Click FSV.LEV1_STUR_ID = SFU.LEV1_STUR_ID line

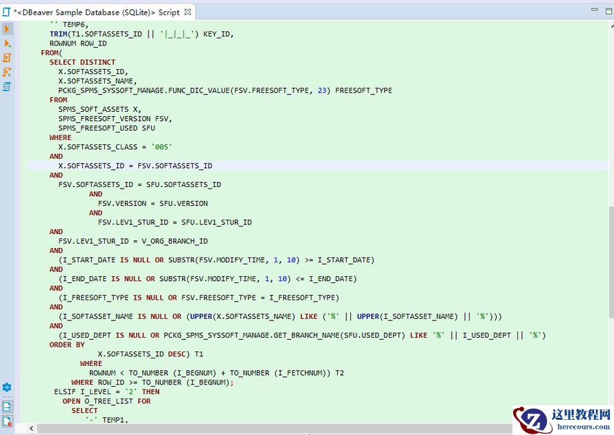click(x=175, y=222)
